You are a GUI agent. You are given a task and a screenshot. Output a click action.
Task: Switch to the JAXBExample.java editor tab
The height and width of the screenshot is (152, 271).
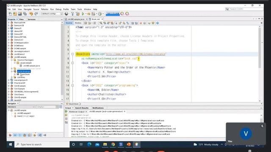pyautogui.click(x=76, y=19)
